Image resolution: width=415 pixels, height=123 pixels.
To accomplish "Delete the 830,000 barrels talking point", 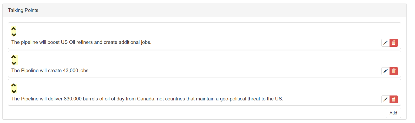I will (x=394, y=99).
